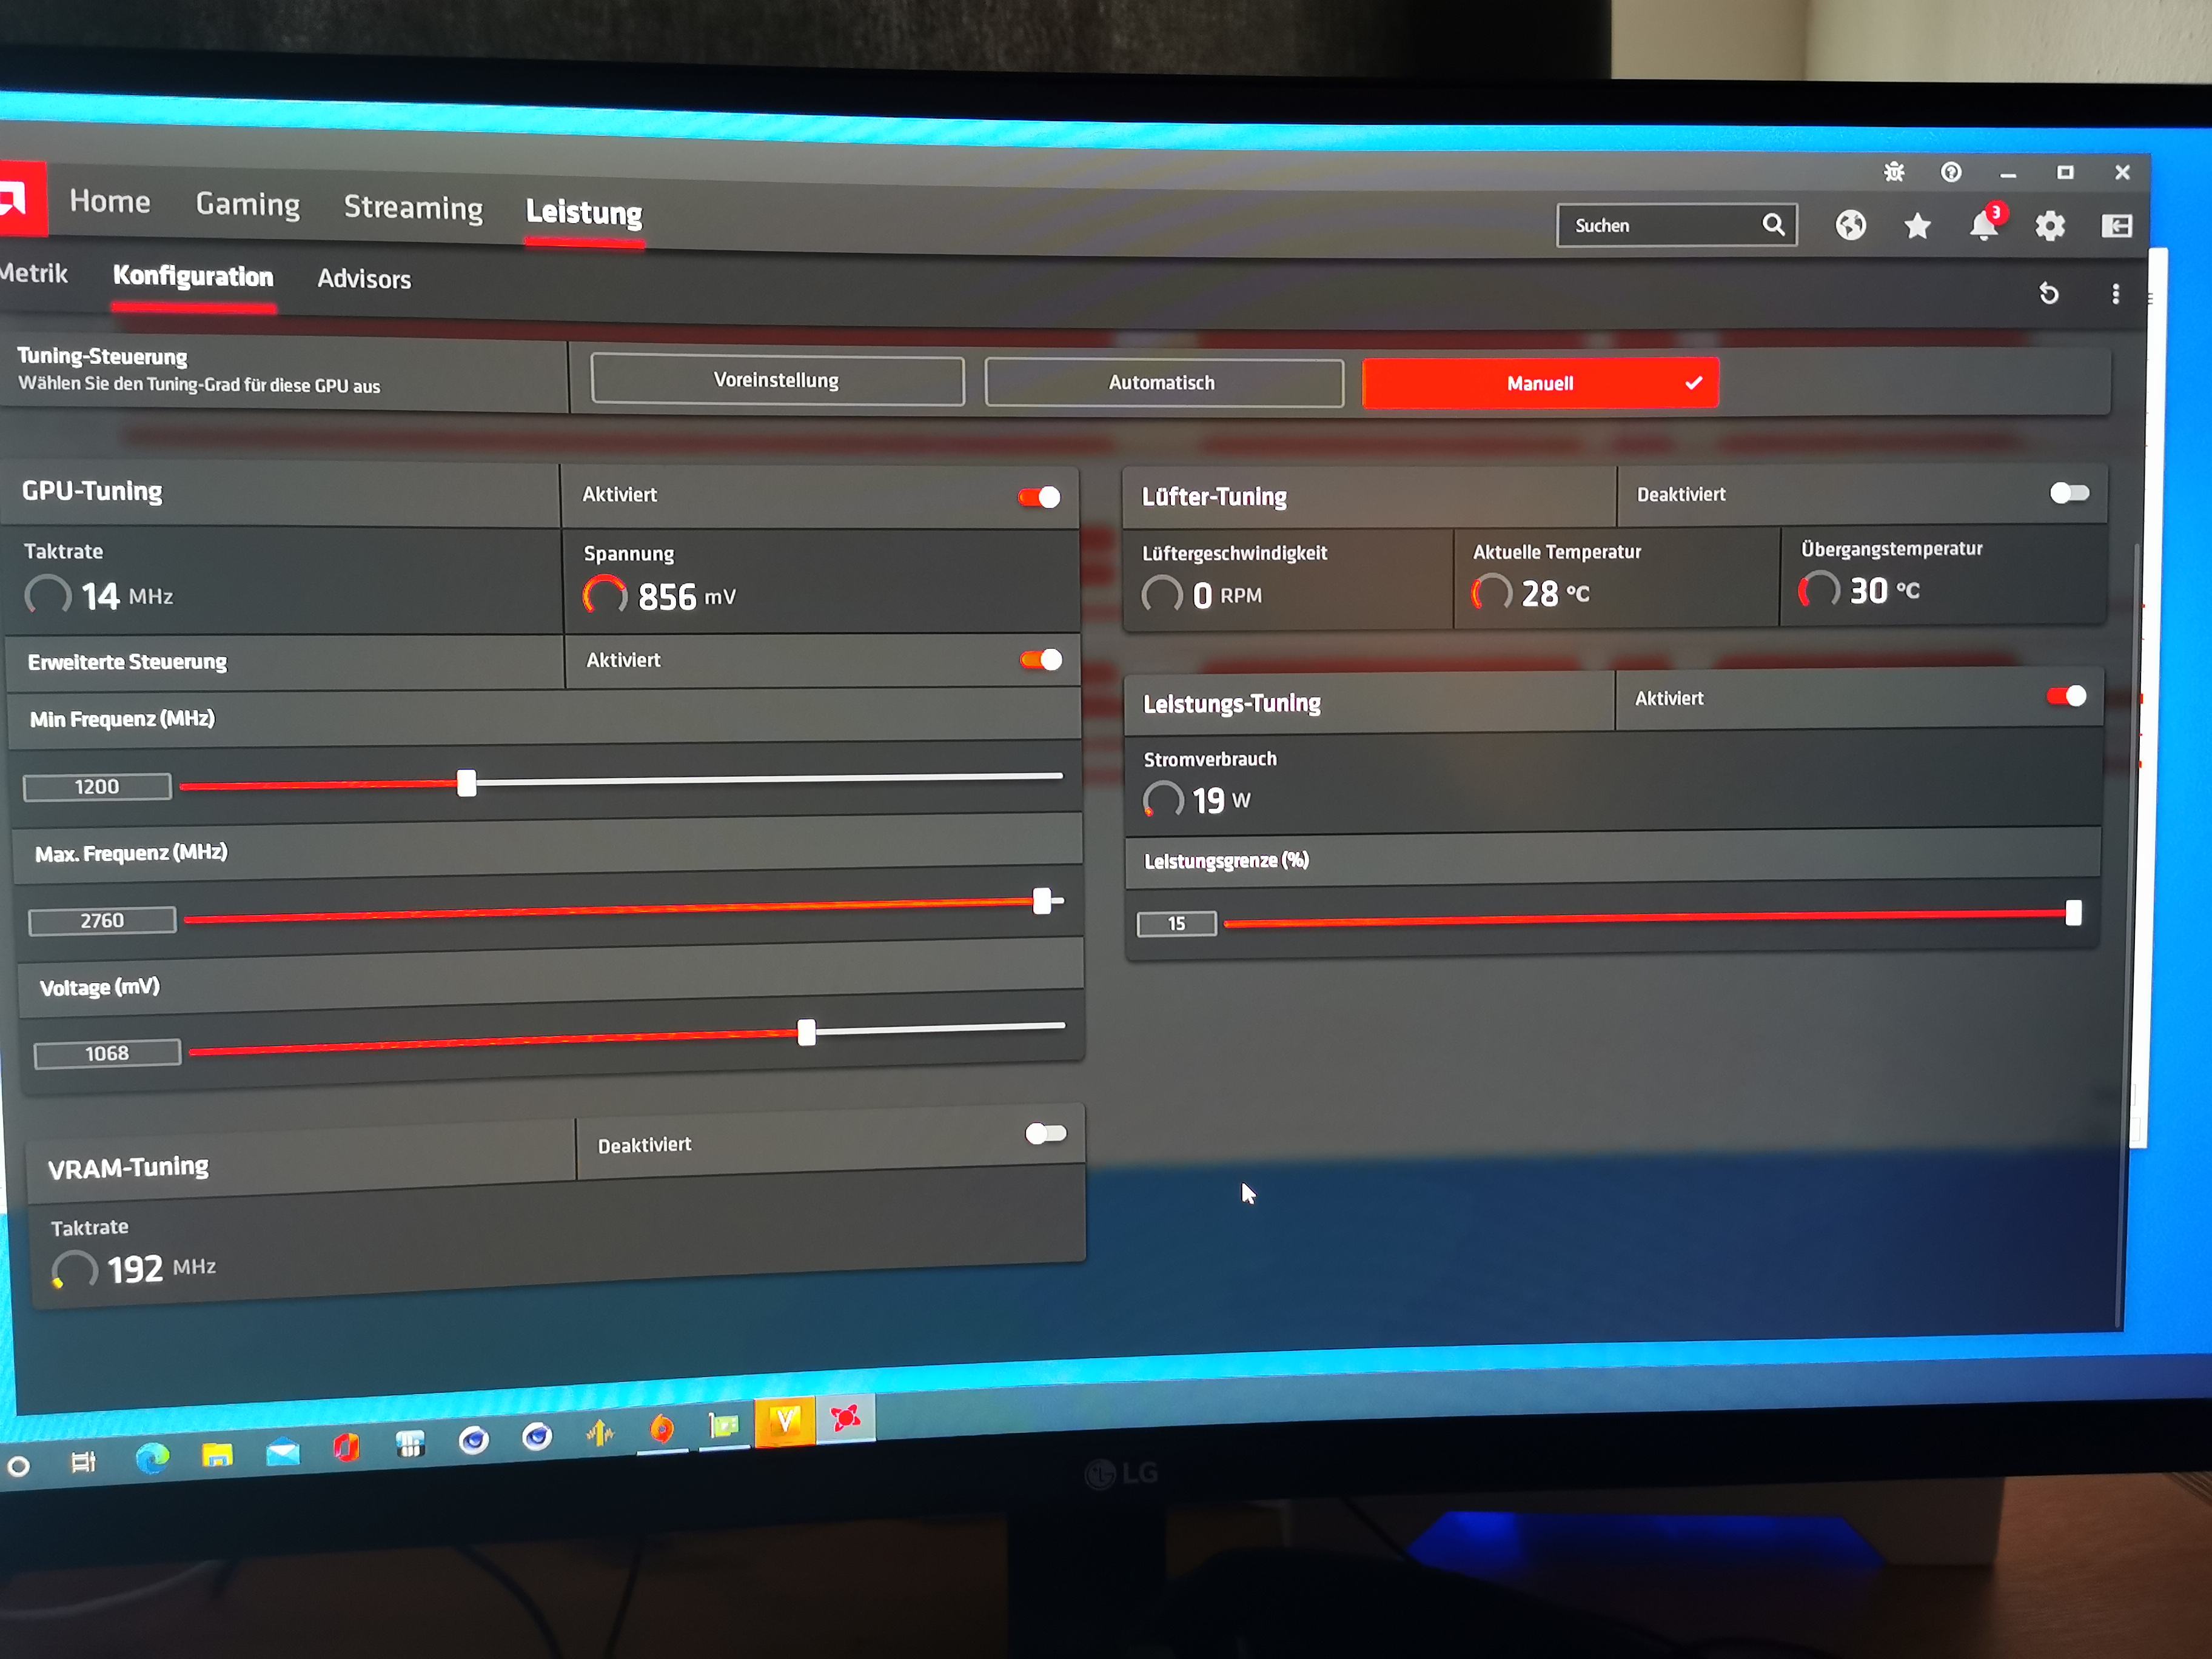
Task: Click the Leistungsgrenze value field 15
Action: pyautogui.click(x=1177, y=923)
